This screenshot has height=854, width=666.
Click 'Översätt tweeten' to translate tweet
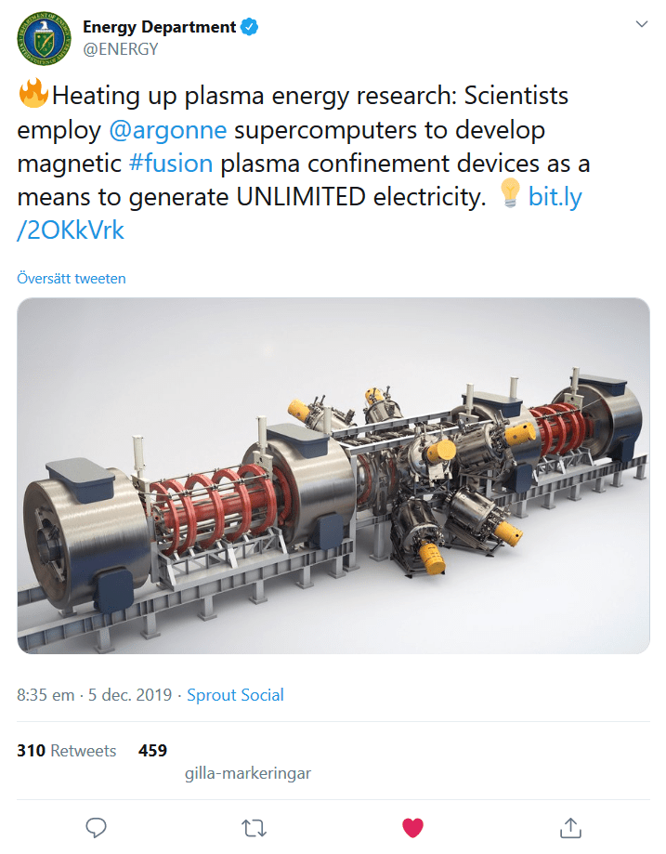[x=72, y=278]
